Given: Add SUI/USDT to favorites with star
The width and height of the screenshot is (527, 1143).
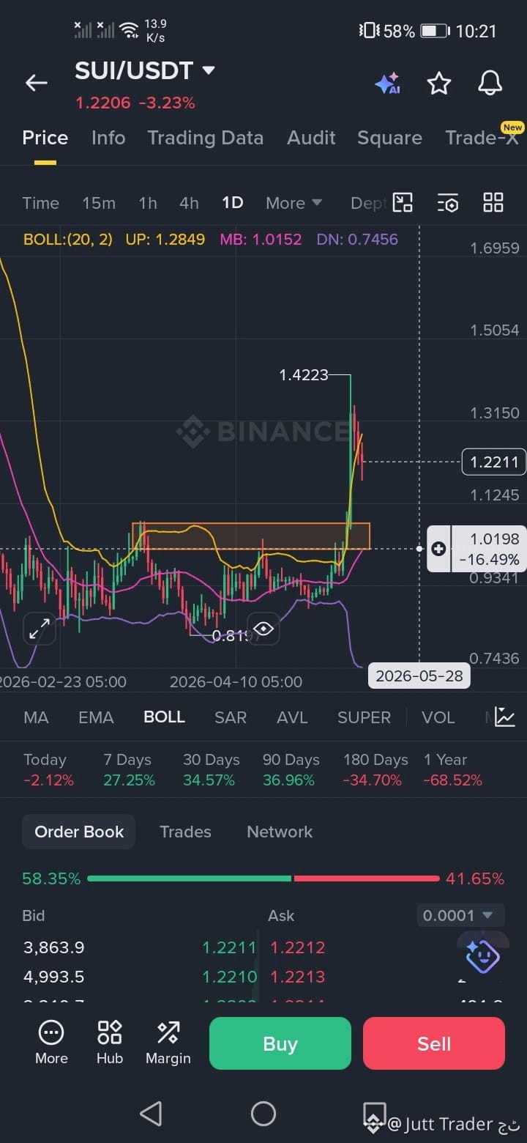Looking at the screenshot, I should [439, 84].
